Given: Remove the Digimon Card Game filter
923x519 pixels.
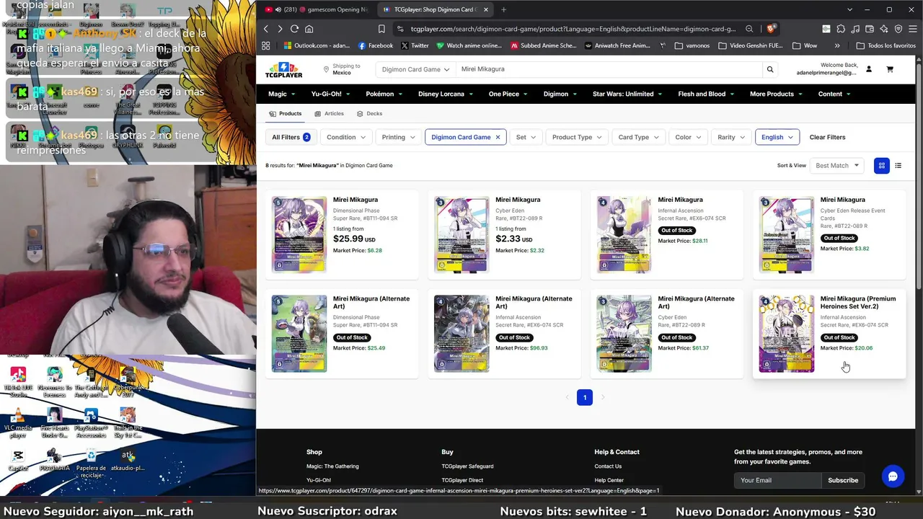Looking at the screenshot, I should pos(498,137).
